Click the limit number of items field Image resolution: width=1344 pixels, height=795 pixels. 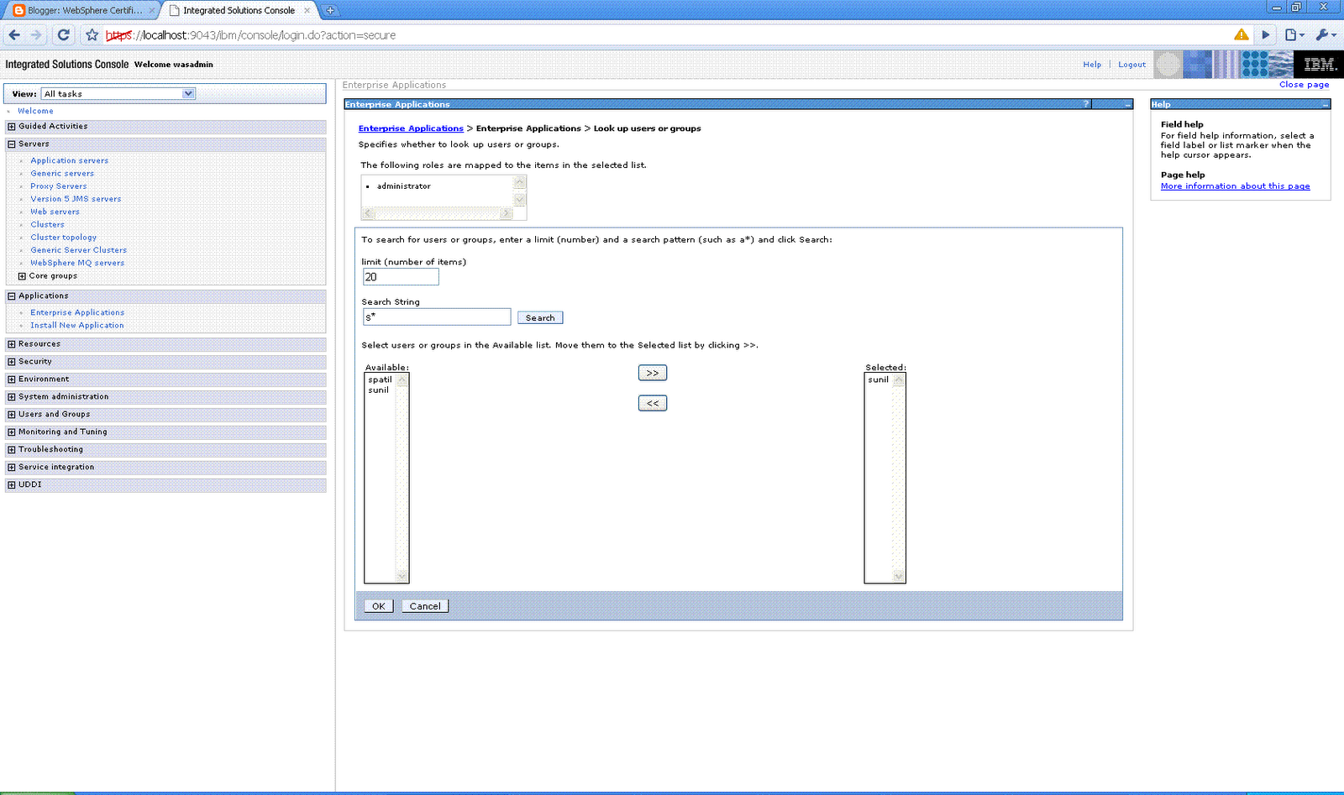point(401,277)
